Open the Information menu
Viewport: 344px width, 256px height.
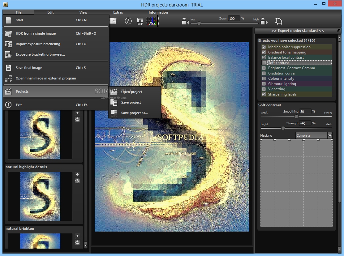point(158,12)
